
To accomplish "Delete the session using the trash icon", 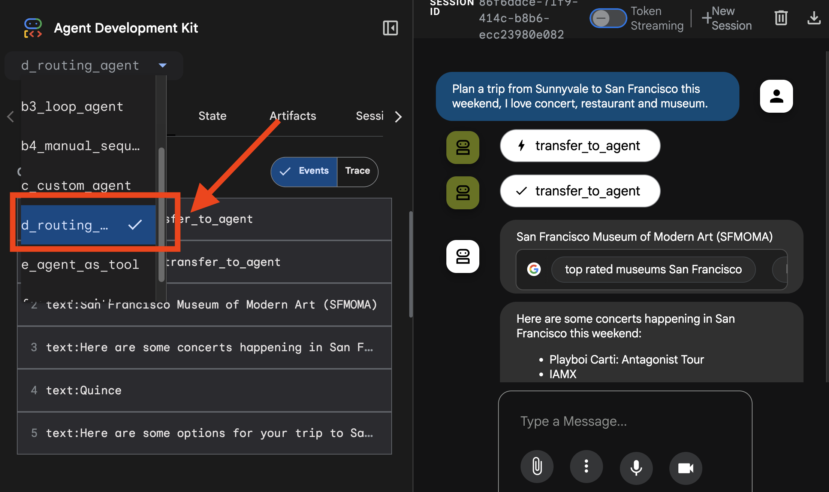I will pos(781,18).
